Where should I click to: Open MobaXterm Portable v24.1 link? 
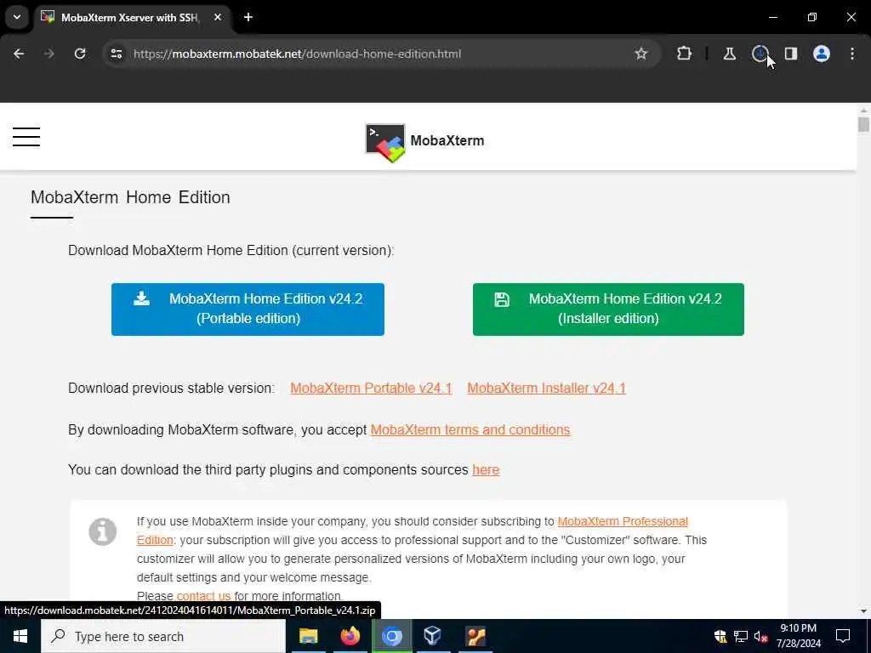(371, 388)
